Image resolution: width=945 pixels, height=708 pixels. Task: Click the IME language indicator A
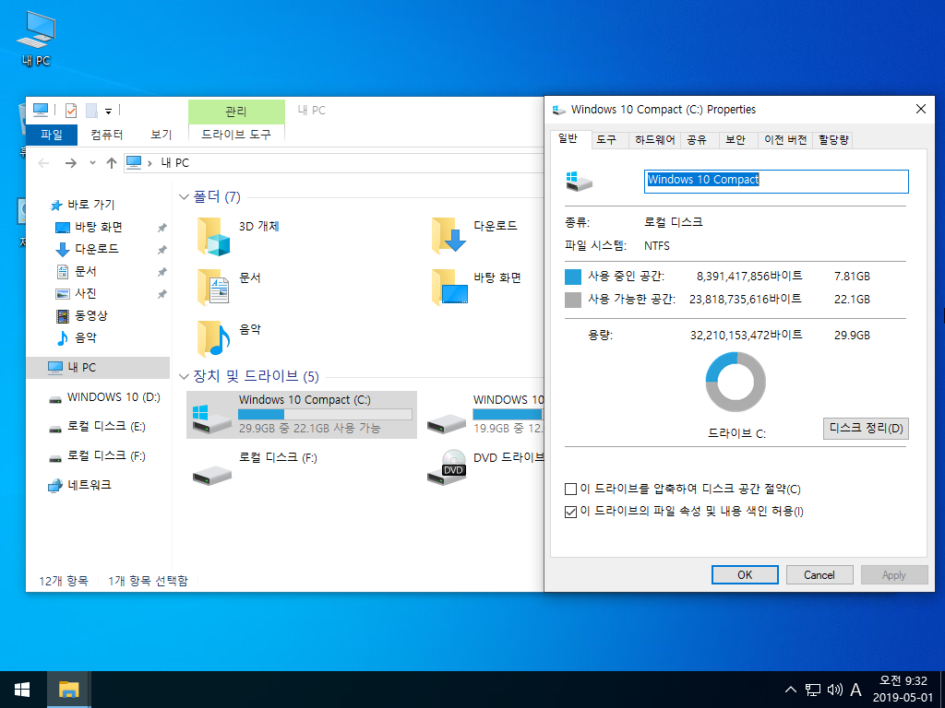[x=855, y=690]
